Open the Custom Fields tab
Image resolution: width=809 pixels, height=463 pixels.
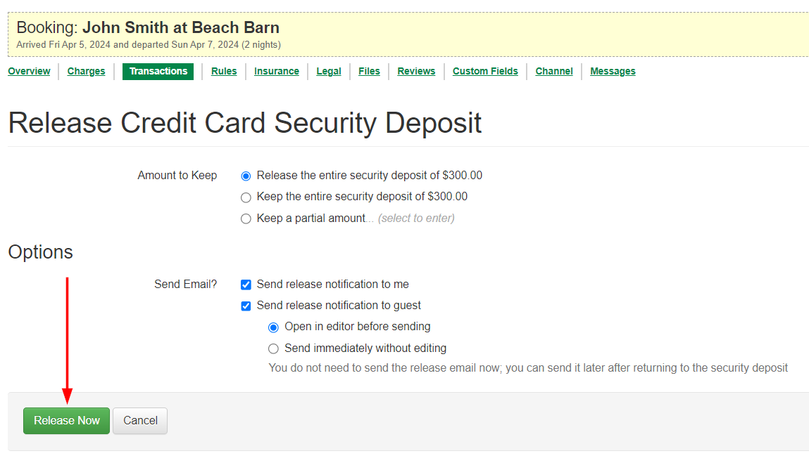pos(485,71)
